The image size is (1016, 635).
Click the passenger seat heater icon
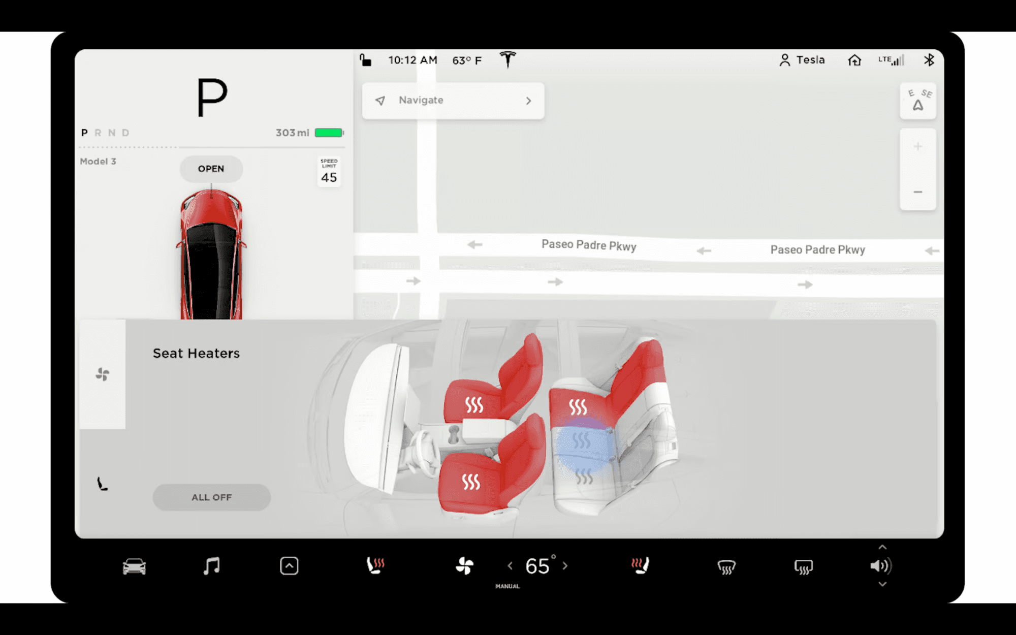click(640, 565)
